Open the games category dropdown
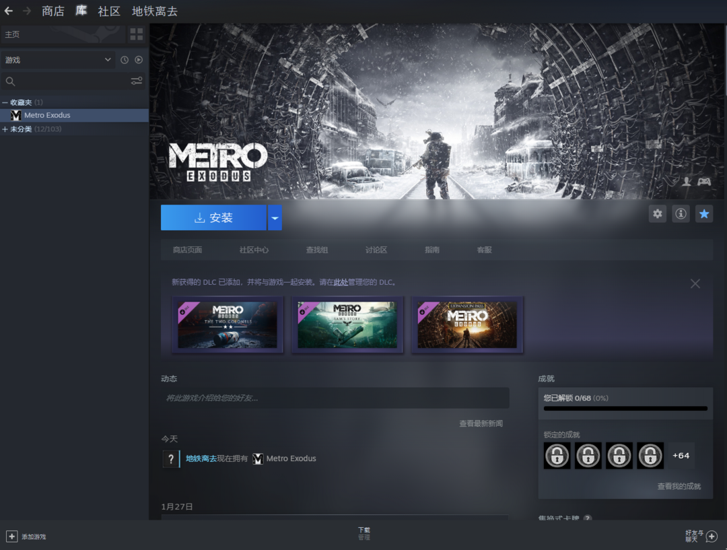 pos(58,60)
